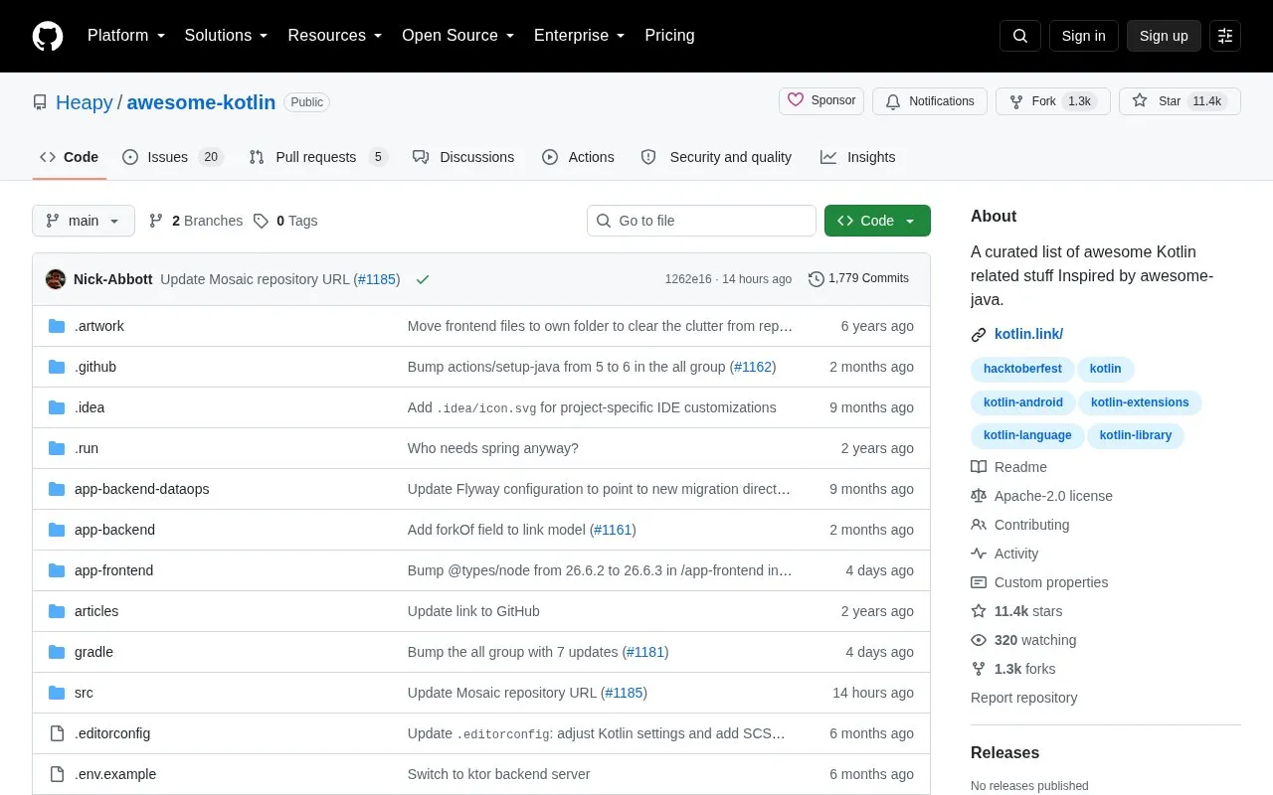This screenshot has width=1273, height=795.
Task: Click the search magnifier icon in header
Action: [1020, 36]
